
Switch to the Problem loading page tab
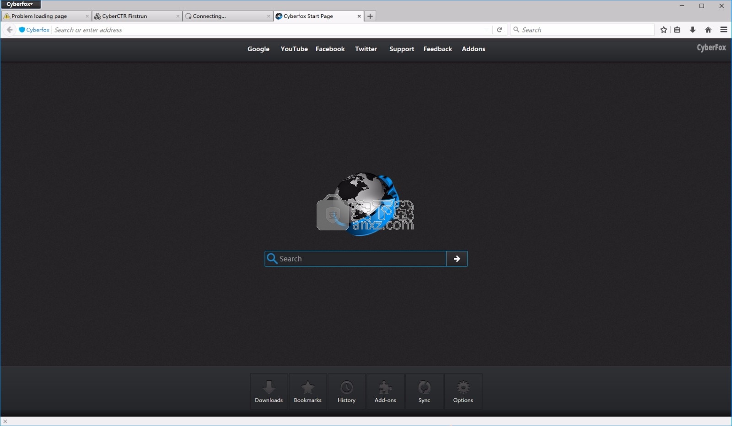46,16
